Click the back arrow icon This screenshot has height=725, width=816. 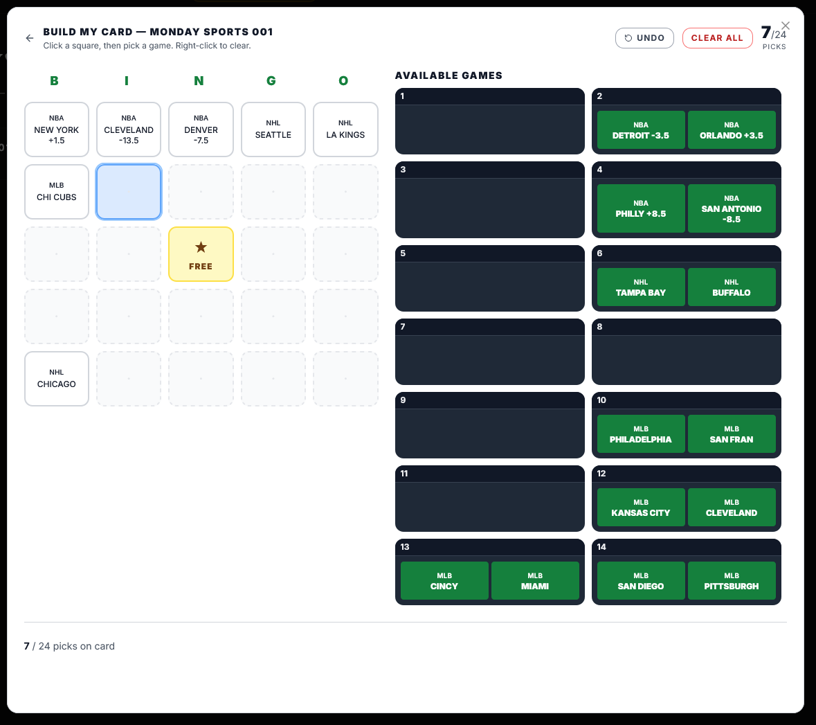pyautogui.click(x=29, y=38)
